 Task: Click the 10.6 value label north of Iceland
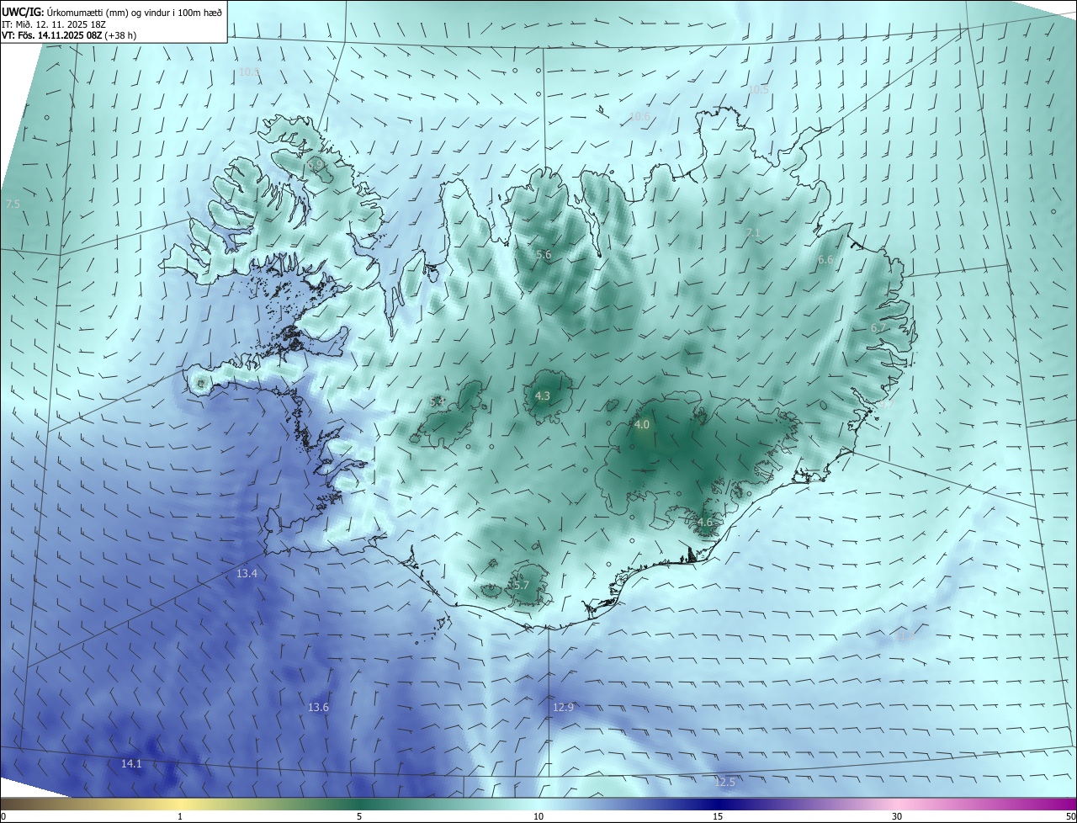coord(639,116)
